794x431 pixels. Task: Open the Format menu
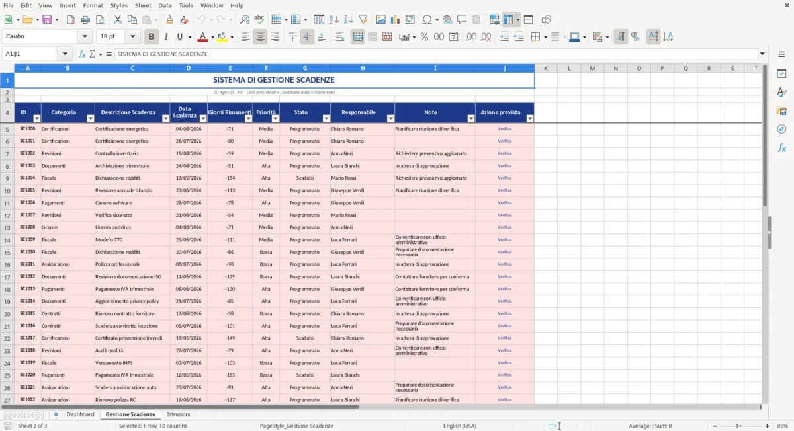click(93, 5)
